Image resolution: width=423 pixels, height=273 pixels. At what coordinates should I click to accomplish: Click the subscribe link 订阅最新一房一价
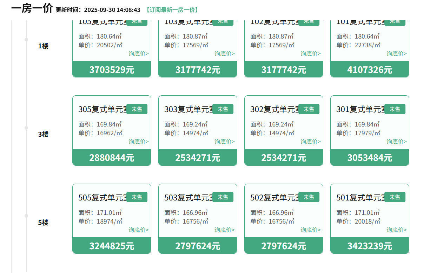pyautogui.click(x=172, y=10)
